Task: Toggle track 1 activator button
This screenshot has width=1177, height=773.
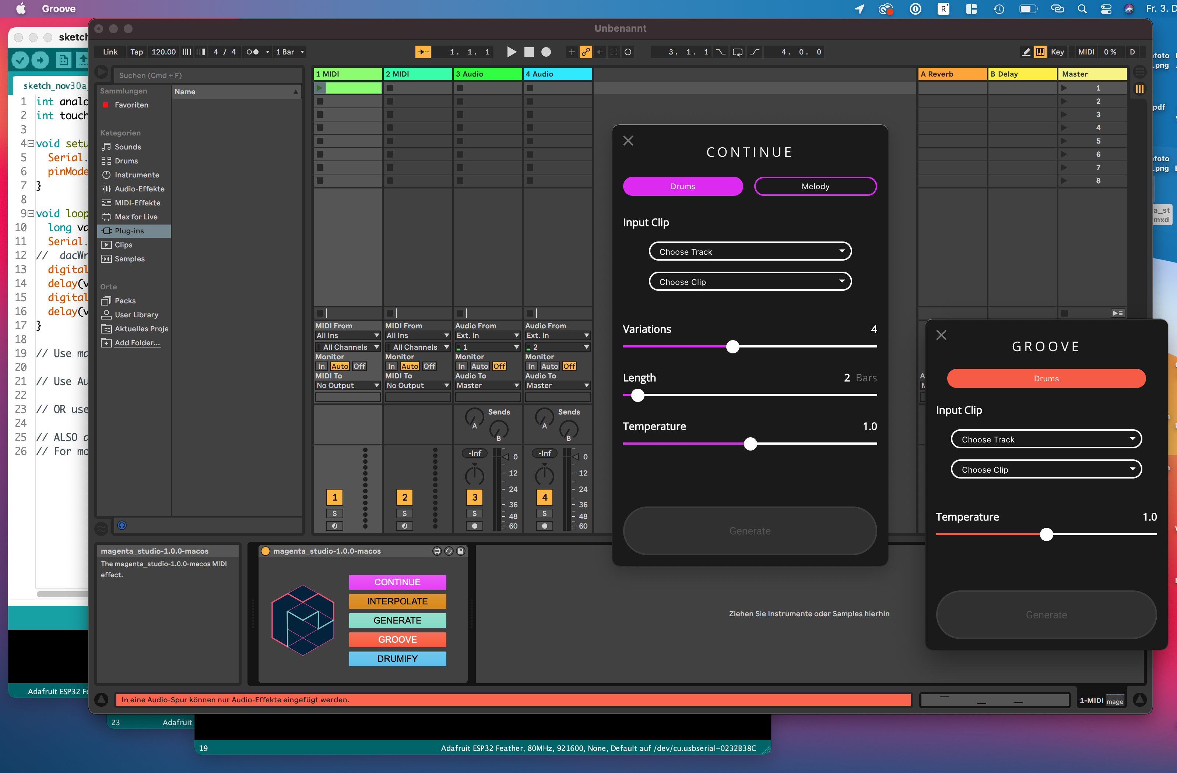Action: (x=335, y=497)
